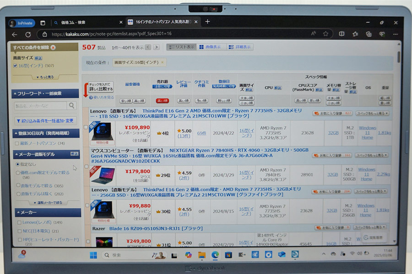Go back with the browser back arrow
Screen dimensions: 412x274
coord(15,34)
